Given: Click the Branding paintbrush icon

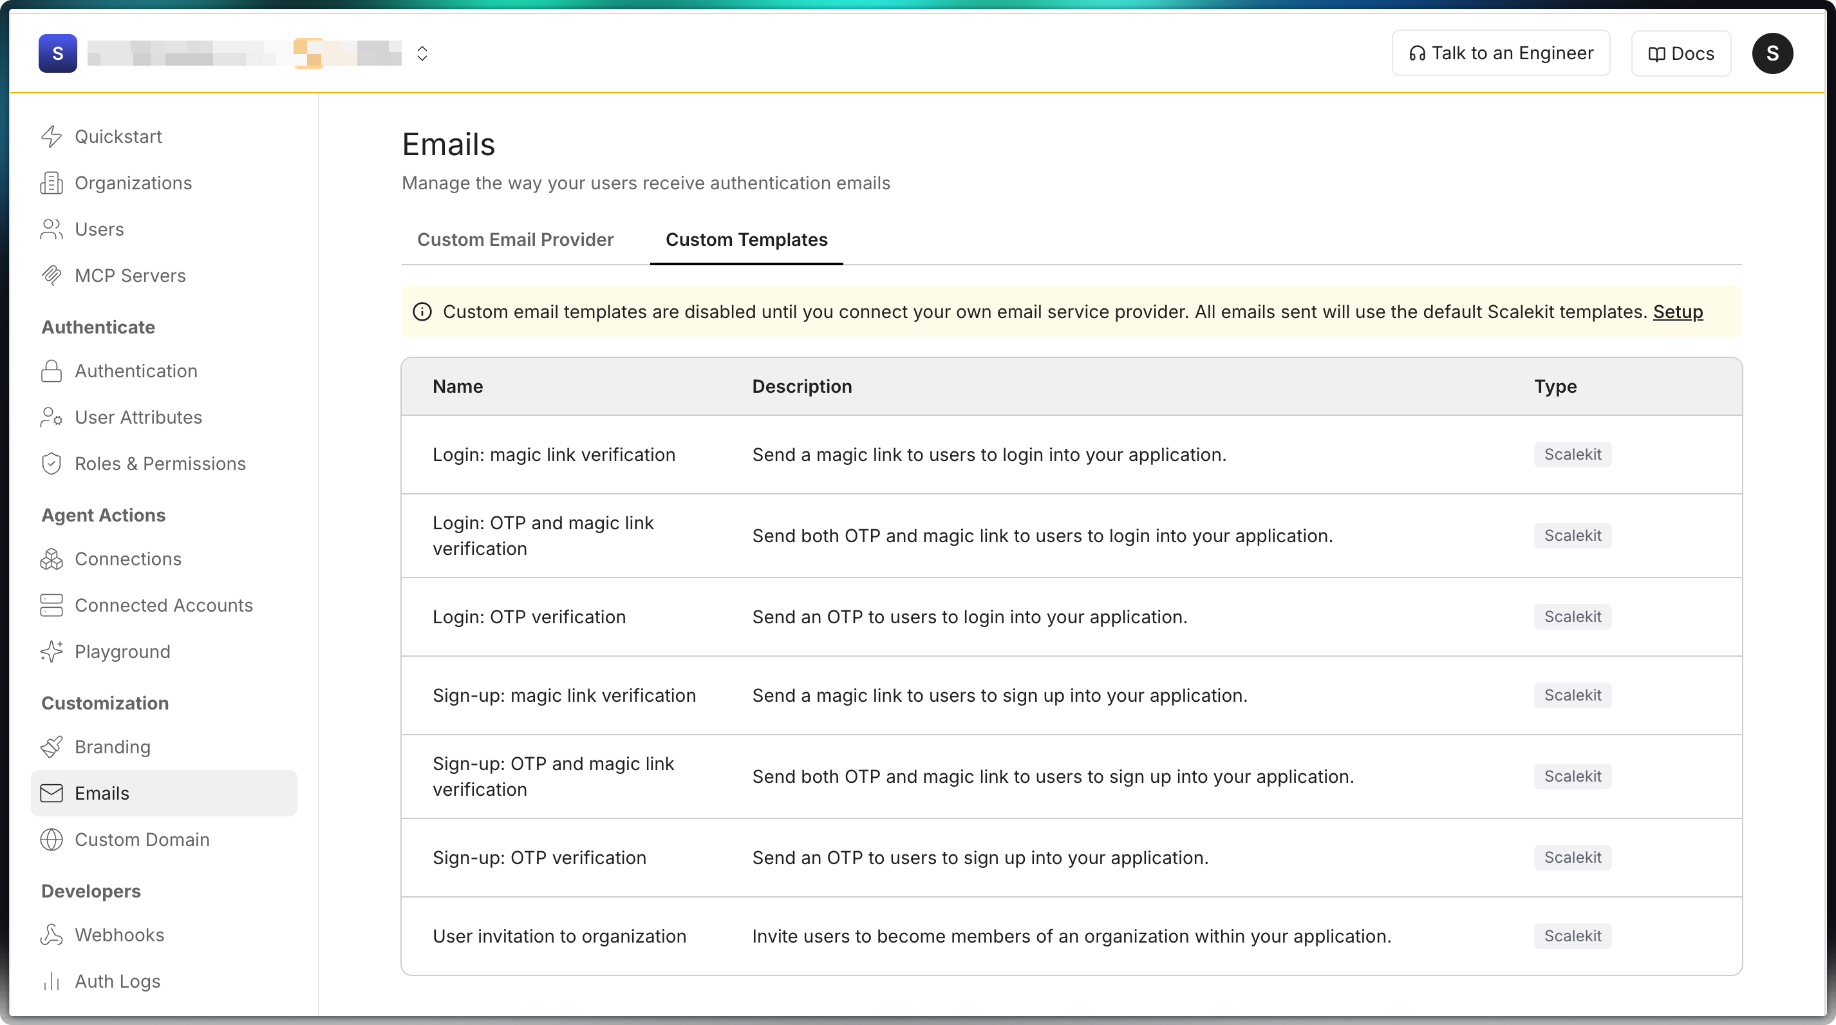Looking at the screenshot, I should point(52,746).
